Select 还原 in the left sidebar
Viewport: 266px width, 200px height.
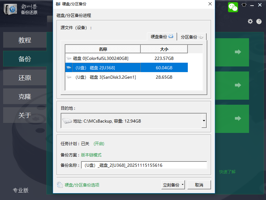(x=25, y=77)
